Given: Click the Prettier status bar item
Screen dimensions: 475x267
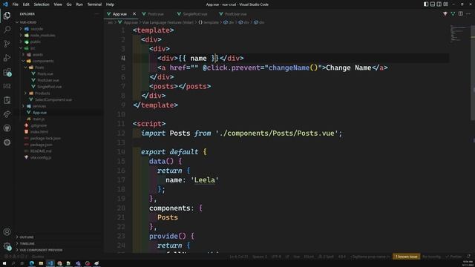Looking at the screenshot, I should (453, 257).
